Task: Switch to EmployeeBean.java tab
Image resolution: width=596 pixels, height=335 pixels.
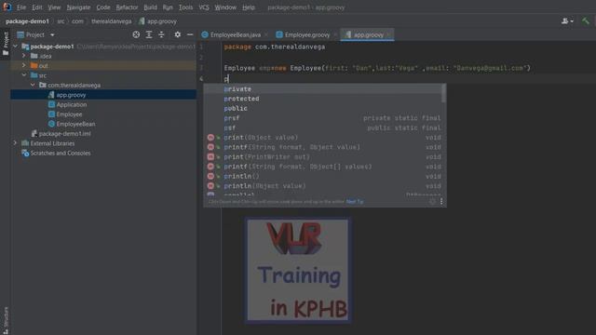Action: 236,34
